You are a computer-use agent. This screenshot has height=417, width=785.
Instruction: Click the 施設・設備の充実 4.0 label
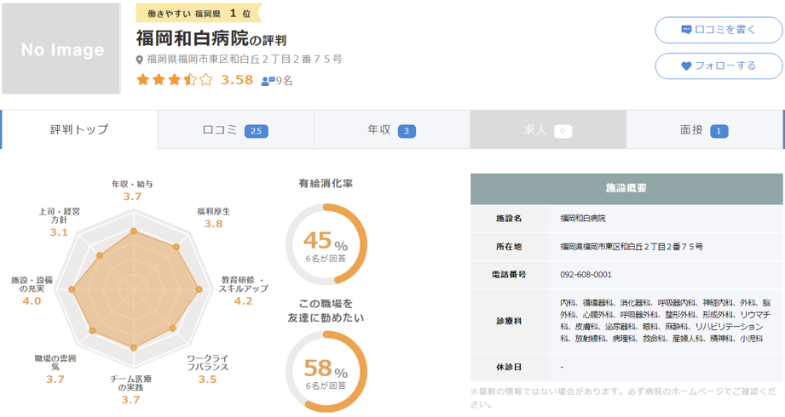click(x=32, y=290)
